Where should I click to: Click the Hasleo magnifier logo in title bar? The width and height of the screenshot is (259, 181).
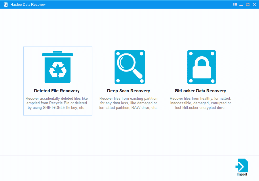click(x=5, y=4)
